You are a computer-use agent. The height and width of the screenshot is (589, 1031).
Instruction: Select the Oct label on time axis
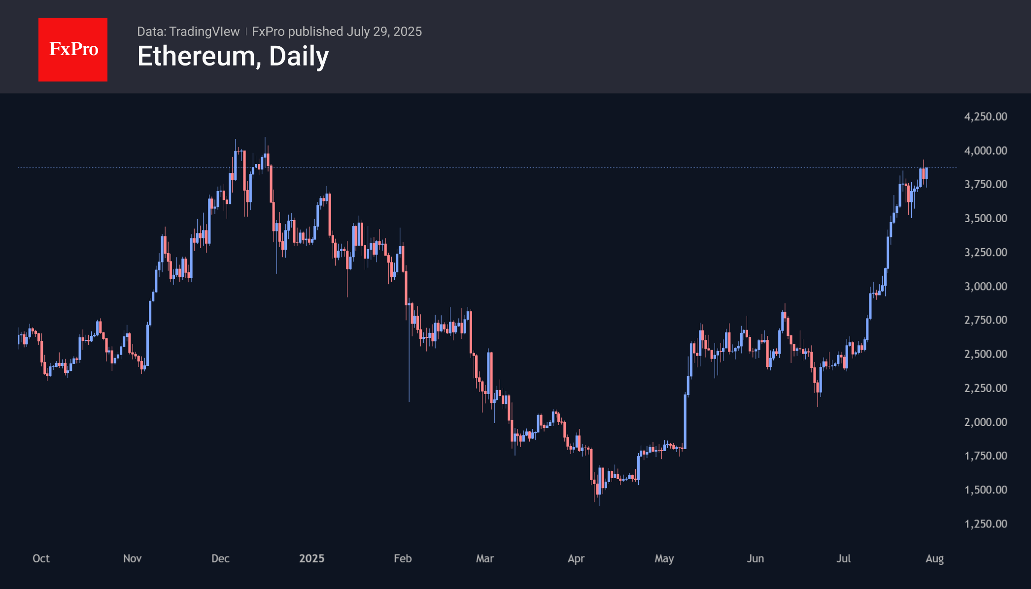(41, 558)
